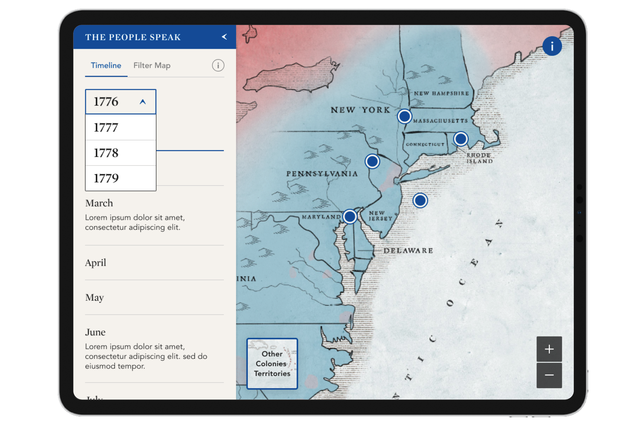Open the March timeline entry
The image size is (643, 426).
[x=99, y=203]
